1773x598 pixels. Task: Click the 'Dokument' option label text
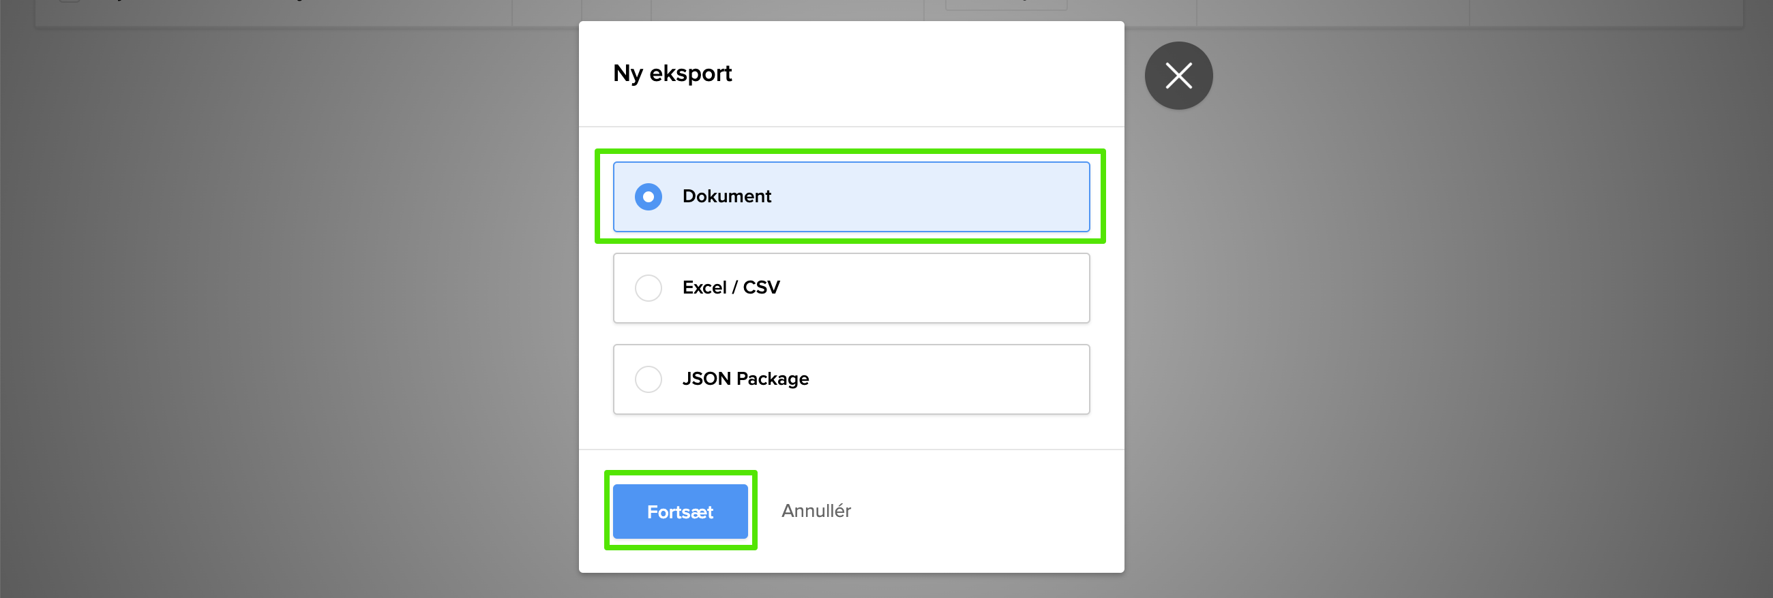tap(726, 197)
